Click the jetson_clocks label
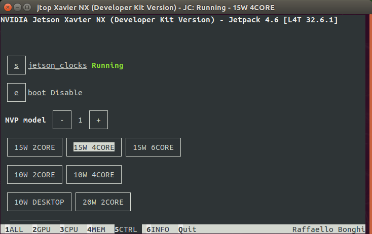Image resolution: width=372 pixels, height=234 pixels. tap(57, 65)
